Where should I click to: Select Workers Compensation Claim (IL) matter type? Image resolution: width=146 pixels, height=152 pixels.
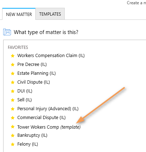[51, 56]
